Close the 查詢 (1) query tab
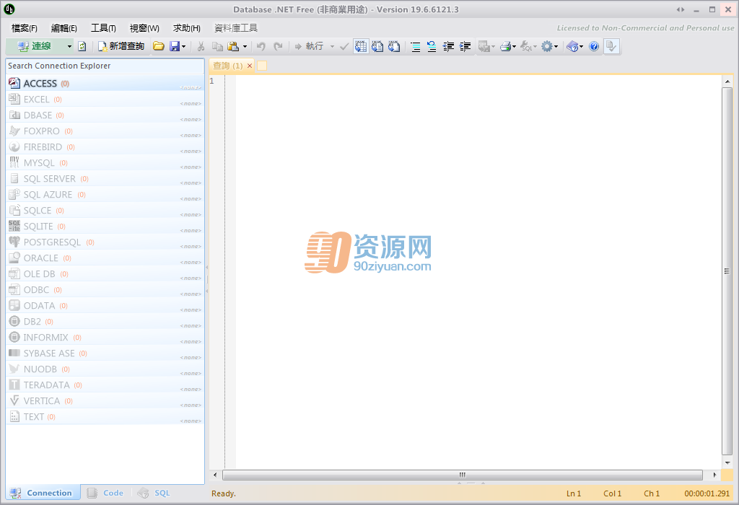 (250, 66)
